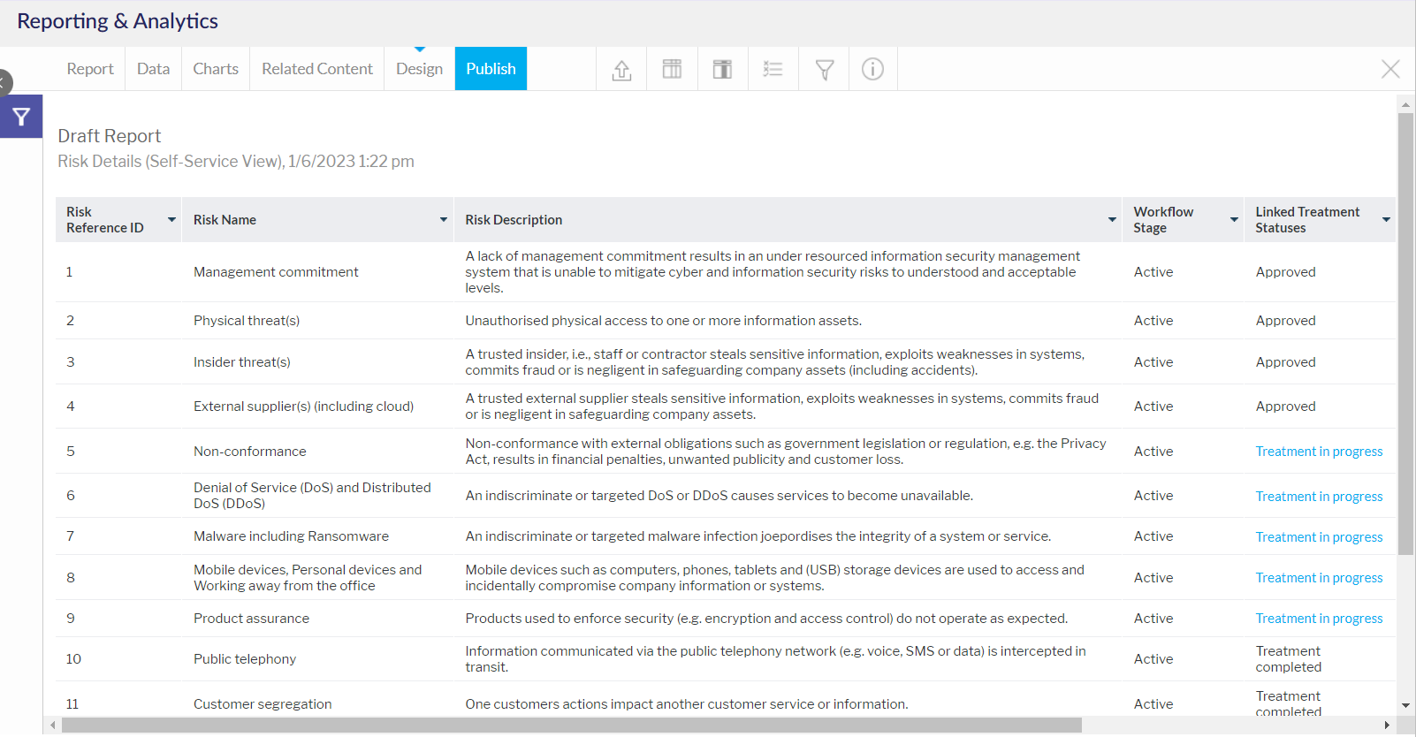Open the purple filter sidebar button
The height and width of the screenshot is (737, 1416).
point(21,117)
